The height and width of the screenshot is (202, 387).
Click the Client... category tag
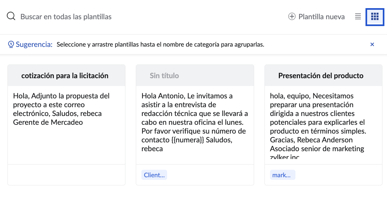[154, 175]
